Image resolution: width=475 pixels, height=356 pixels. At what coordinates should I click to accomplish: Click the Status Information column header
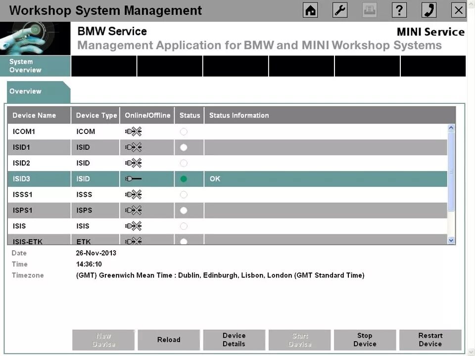tap(330, 115)
